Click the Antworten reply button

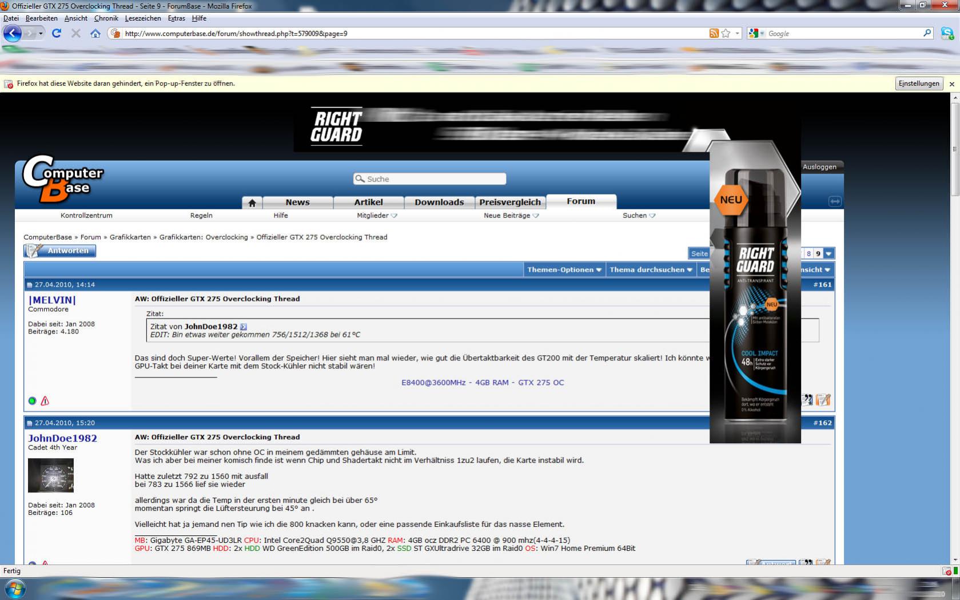pos(59,251)
